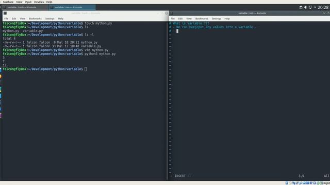
Task: Open Settings menu in bash Konsole window
Action: tap(50, 18)
